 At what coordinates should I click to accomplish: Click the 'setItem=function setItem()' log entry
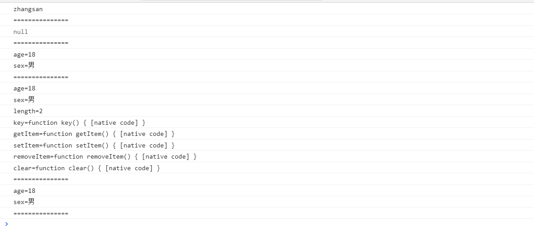[94, 145]
